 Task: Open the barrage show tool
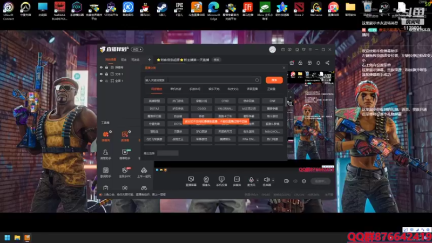(106, 136)
